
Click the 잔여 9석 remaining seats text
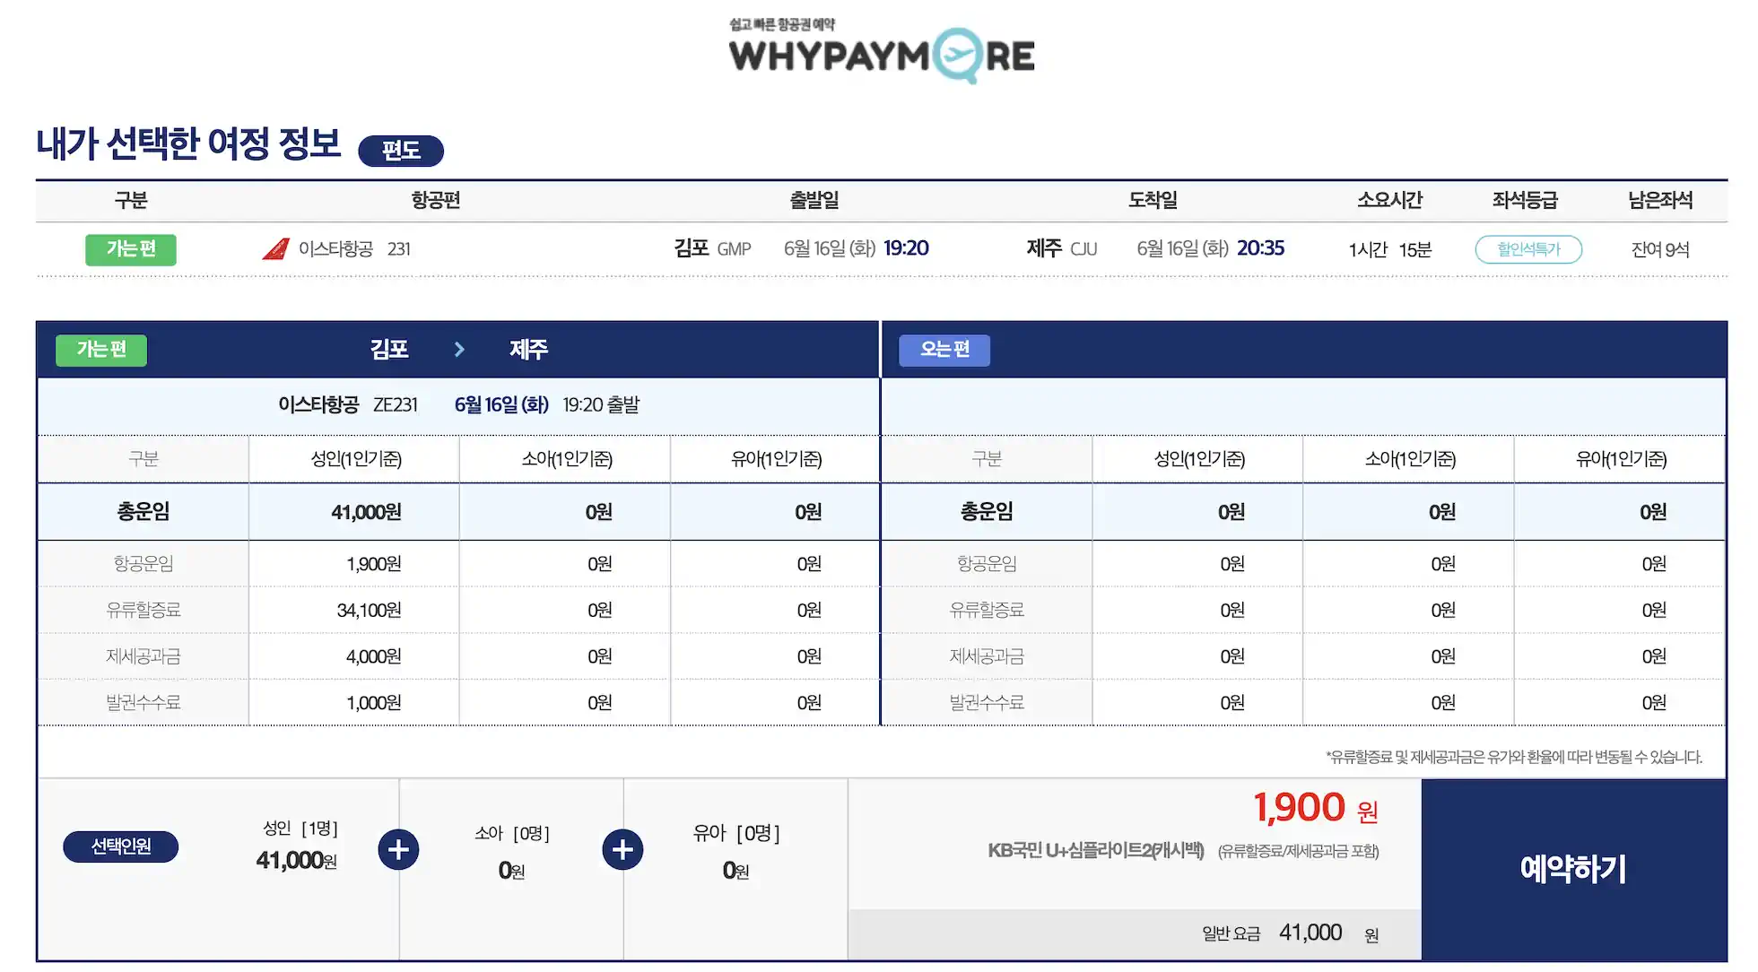pos(1660,250)
